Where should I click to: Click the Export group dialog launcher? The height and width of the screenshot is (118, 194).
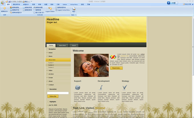tap(76, 15)
